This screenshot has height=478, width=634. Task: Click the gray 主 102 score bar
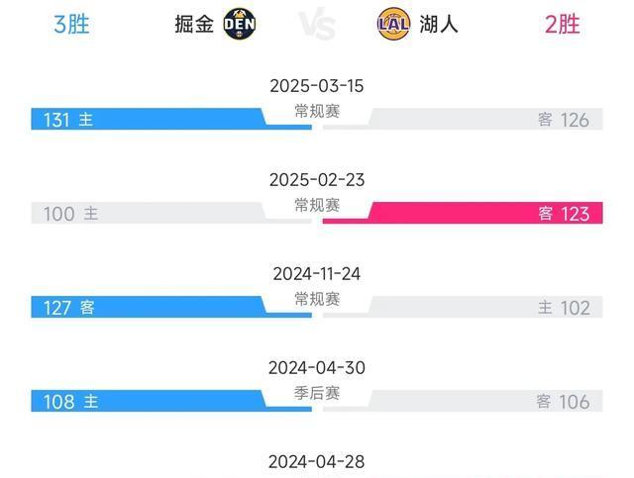[x=463, y=307]
